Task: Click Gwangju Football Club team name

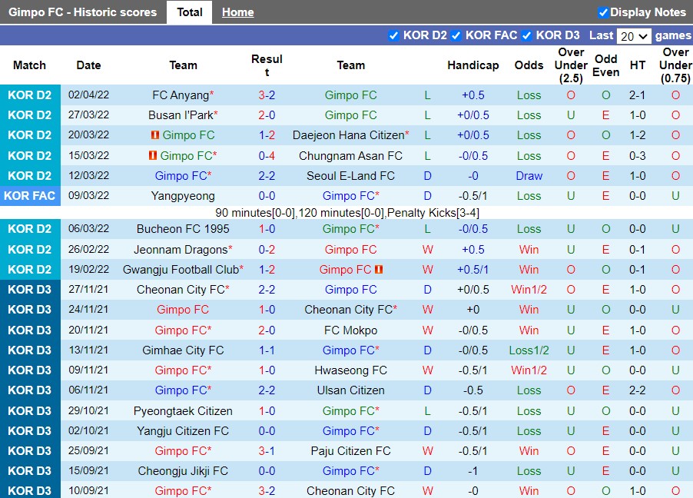Action: (x=181, y=269)
